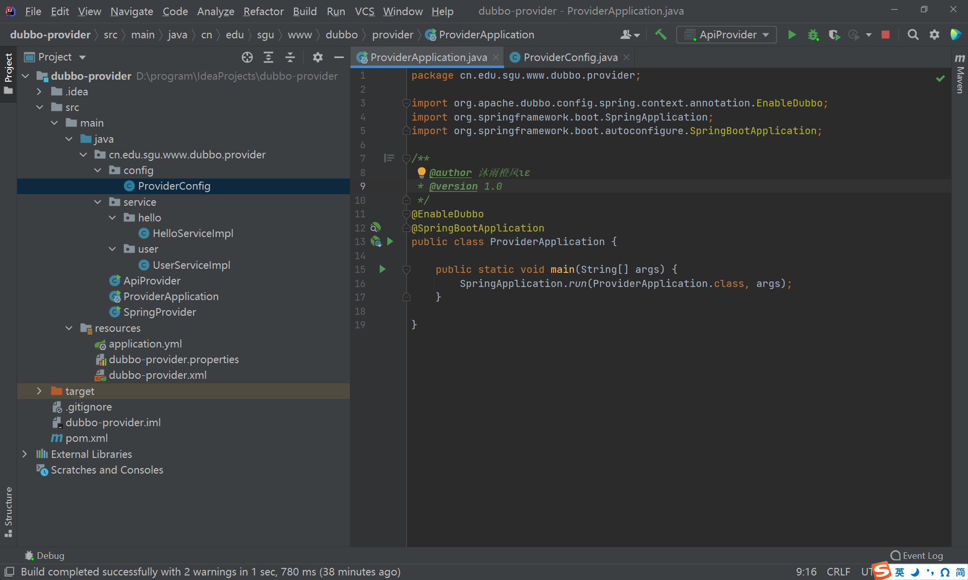Click the 9:16 caret position indicator
Image resolution: width=968 pixels, height=580 pixels.
[x=806, y=571]
